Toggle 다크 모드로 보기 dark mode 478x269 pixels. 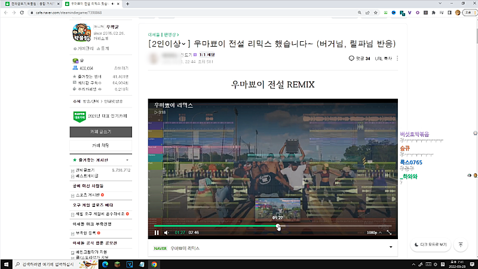pos(430,244)
